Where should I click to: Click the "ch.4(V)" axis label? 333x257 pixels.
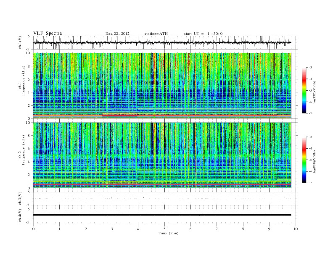pyautogui.click(x=20, y=215)
